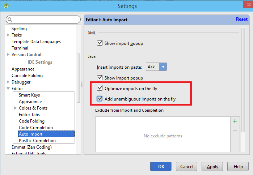Open the Postfix Completion settings page
253x175 pixels.
pyautogui.click(x=37, y=141)
